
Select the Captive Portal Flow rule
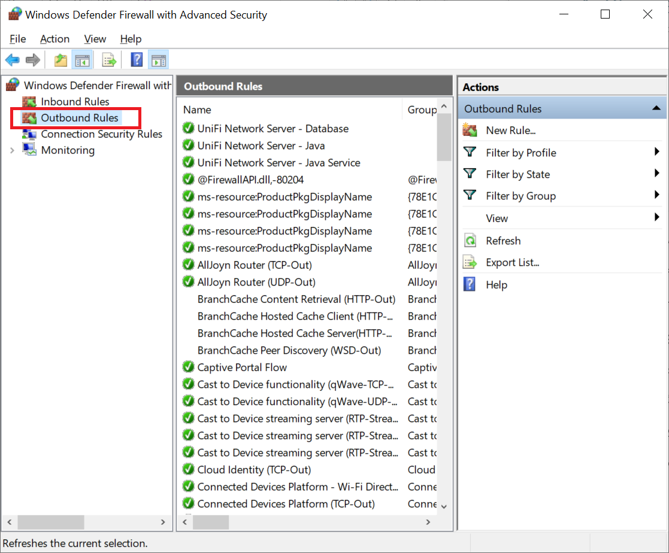point(242,367)
